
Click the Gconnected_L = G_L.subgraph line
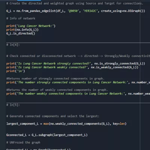tap(47, 135)
